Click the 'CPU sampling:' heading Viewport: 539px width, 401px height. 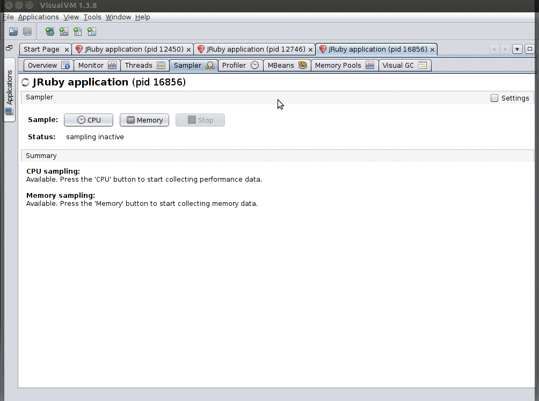click(53, 171)
